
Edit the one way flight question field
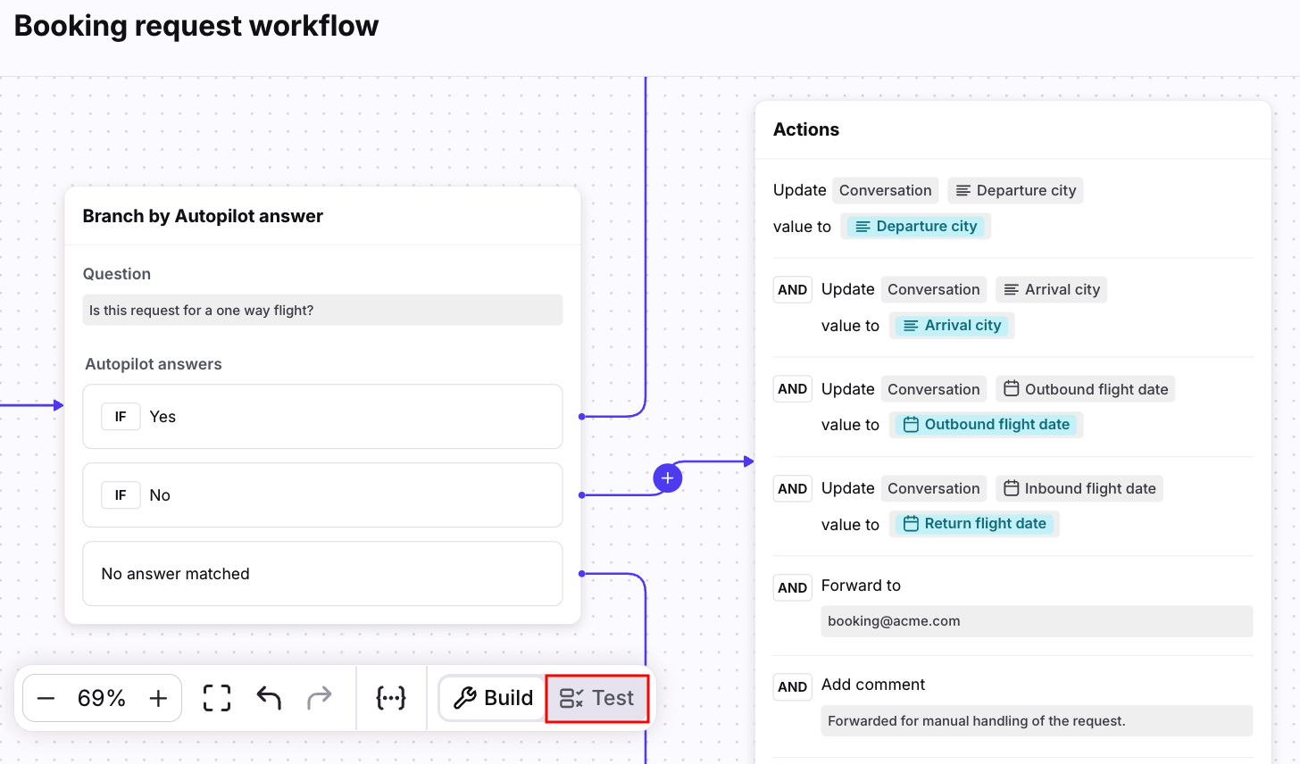tap(322, 311)
